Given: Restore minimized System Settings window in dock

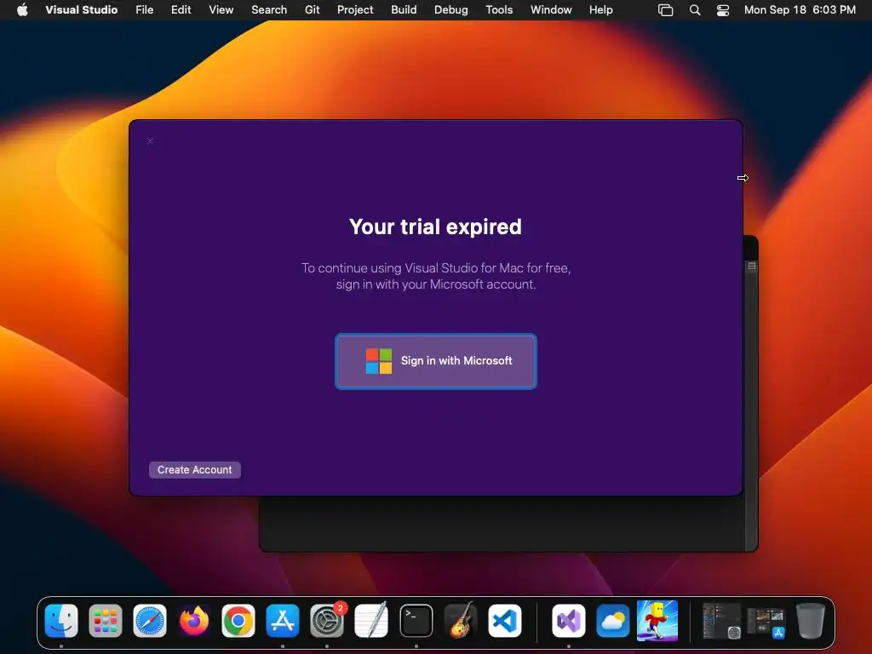Looking at the screenshot, I should 721,621.
